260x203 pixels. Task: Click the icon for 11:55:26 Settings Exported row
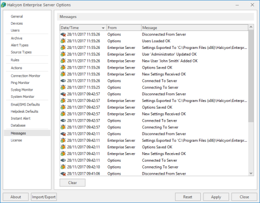(63, 48)
